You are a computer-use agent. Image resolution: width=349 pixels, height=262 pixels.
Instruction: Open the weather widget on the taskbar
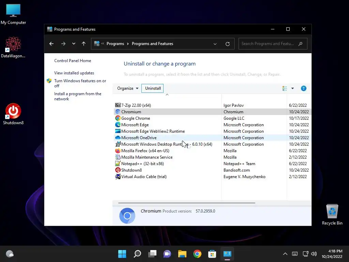[10, 254]
